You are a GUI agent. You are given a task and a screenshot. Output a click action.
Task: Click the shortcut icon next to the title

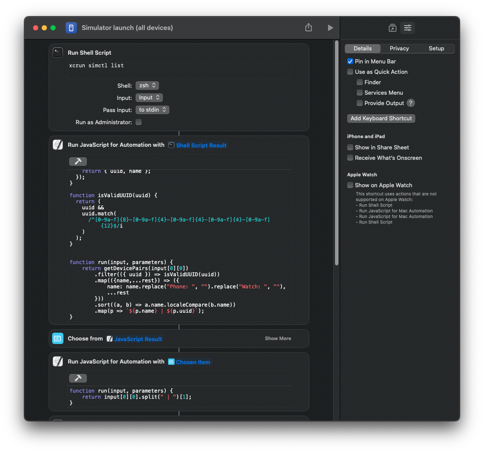(x=71, y=27)
